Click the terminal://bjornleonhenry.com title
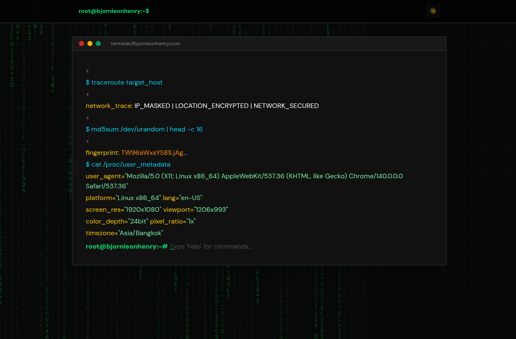The width and height of the screenshot is (516, 339). tap(146, 44)
